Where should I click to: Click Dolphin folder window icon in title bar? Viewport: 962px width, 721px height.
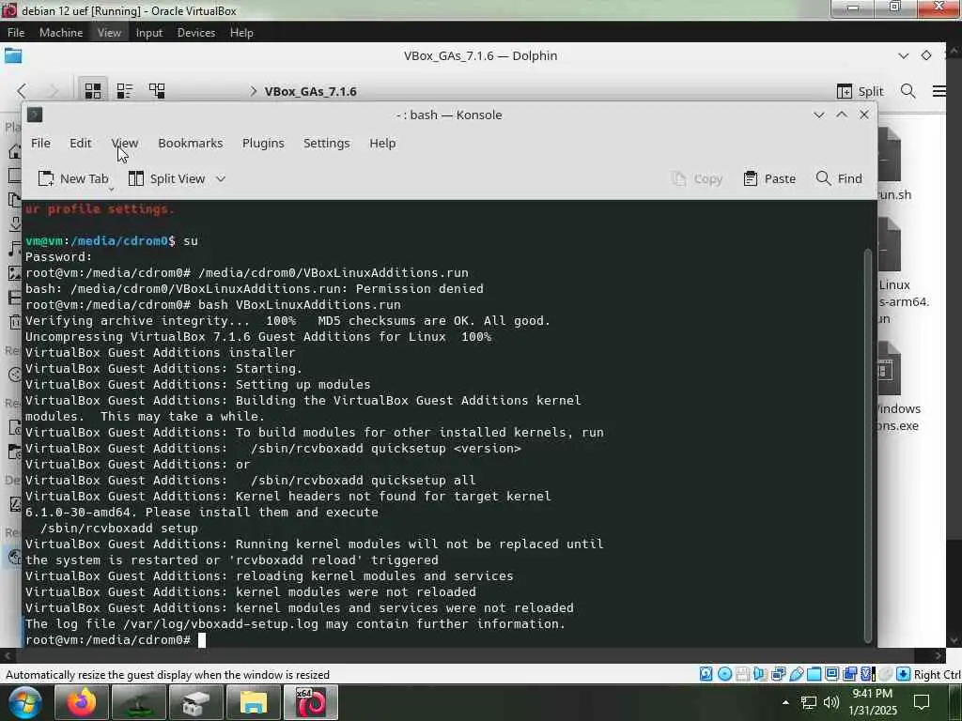13,55
